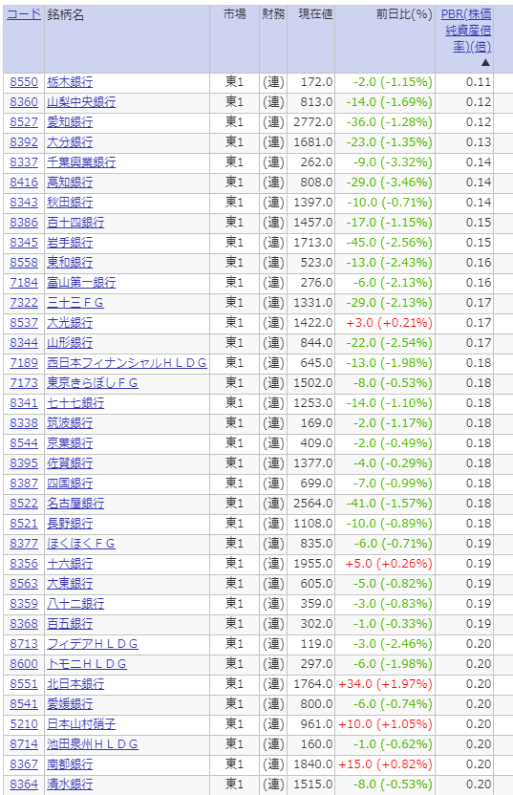Viewport: 513px width, 795px height.
Task: Open 七十七銀行 link
Action: [75, 403]
